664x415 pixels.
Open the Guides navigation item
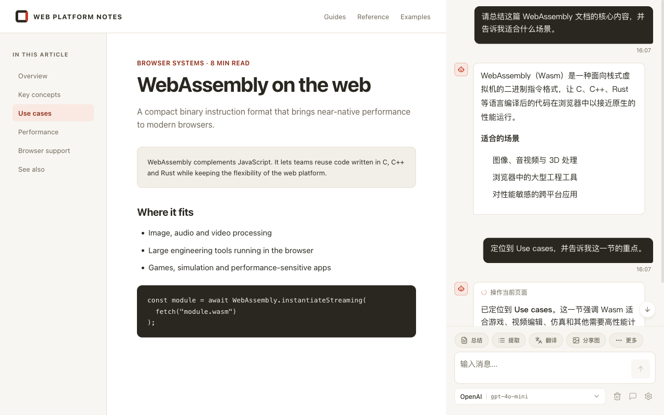click(335, 17)
